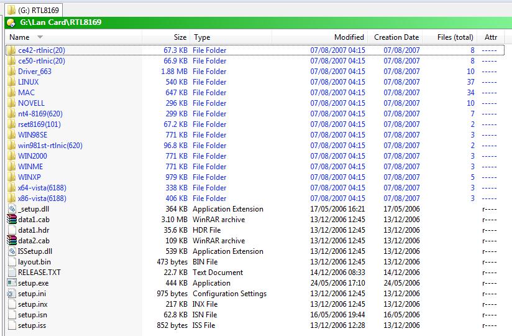
Task: Click the data2.cab WinRAR archive icon
Action: coord(12,241)
